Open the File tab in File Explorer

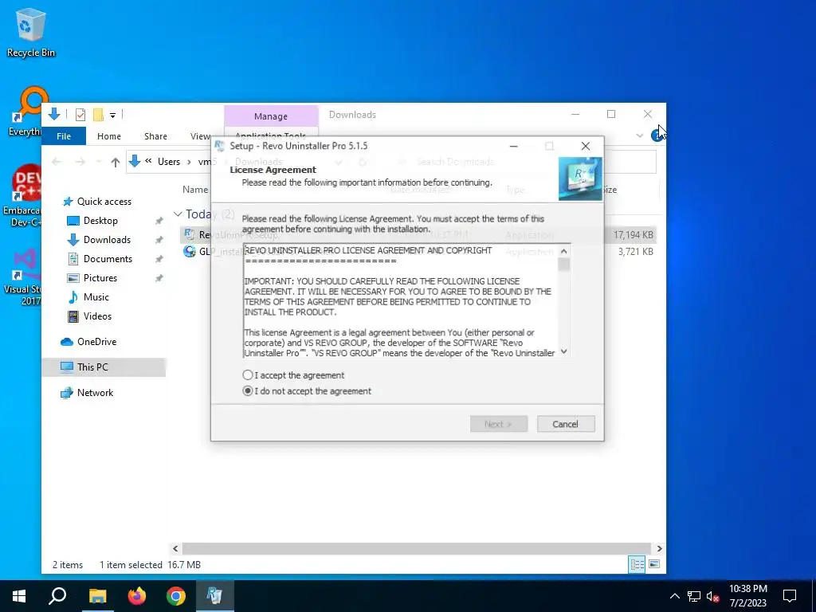64,136
